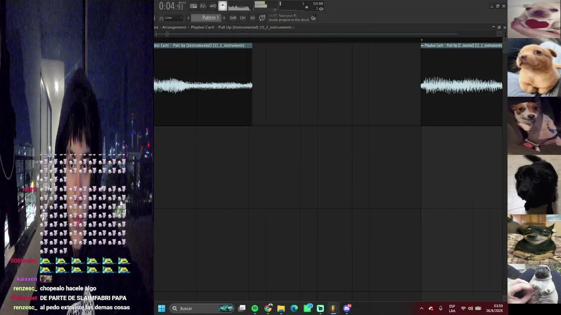Open the Wi-Fi network settings
The image size is (561, 315).
(x=463, y=308)
